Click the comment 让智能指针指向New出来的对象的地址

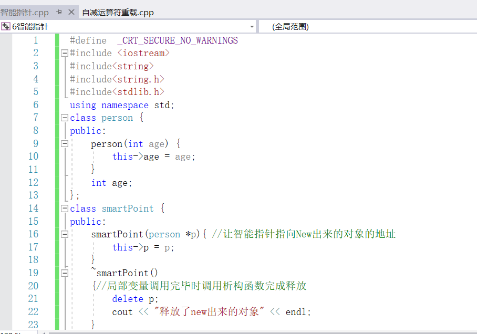click(x=304, y=234)
